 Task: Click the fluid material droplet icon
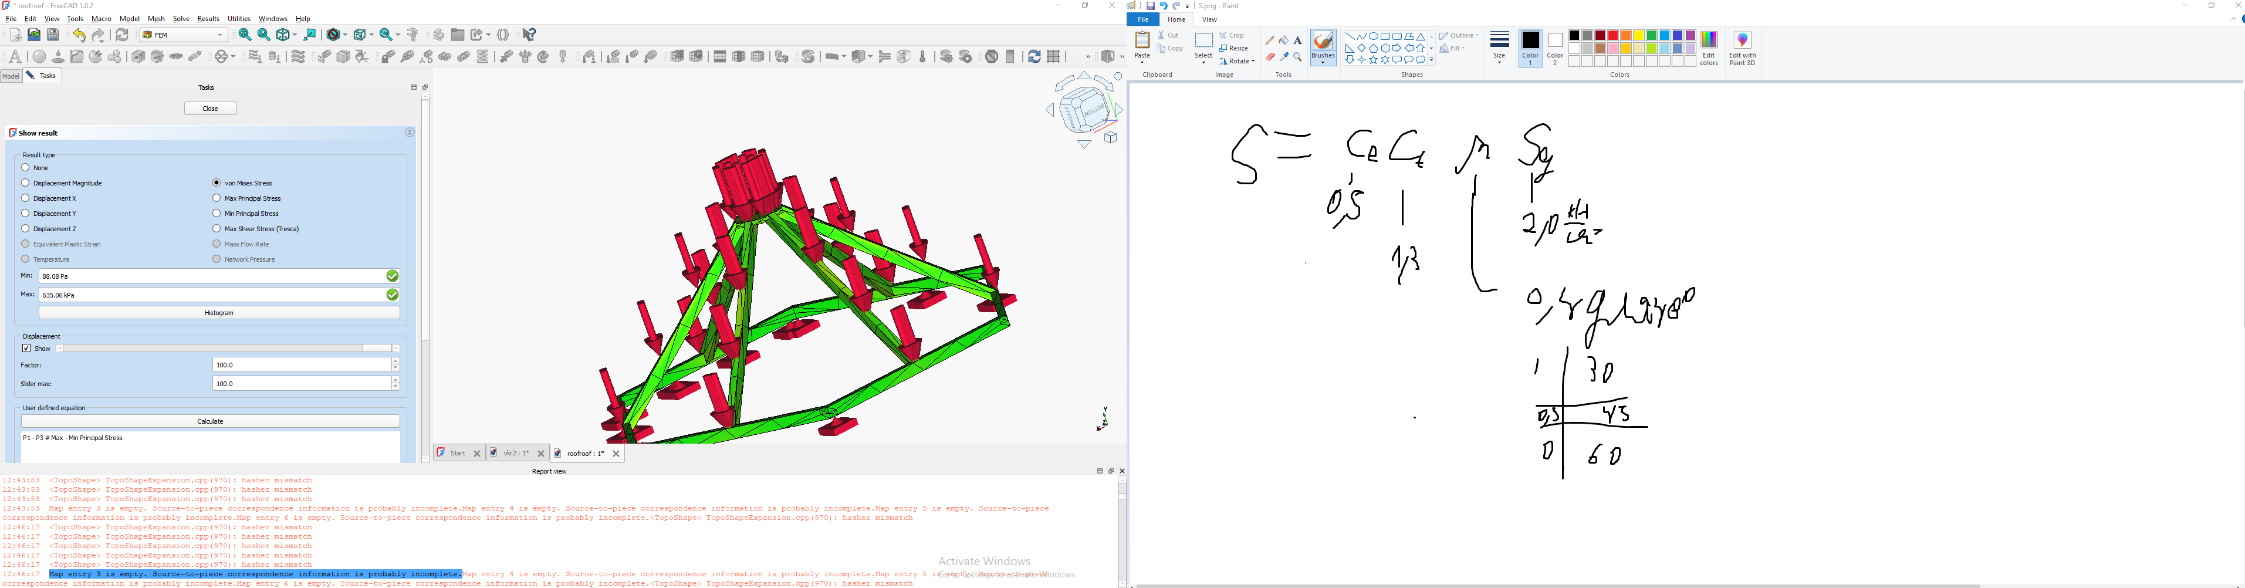[x=59, y=56]
